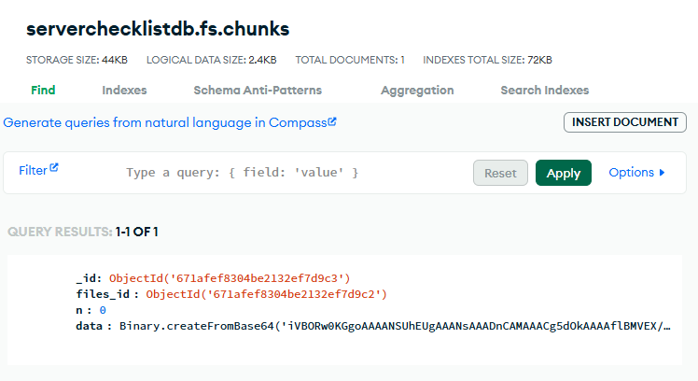Image resolution: width=698 pixels, height=381 pixels.
Task: Click the data field name
Action: 90,326
